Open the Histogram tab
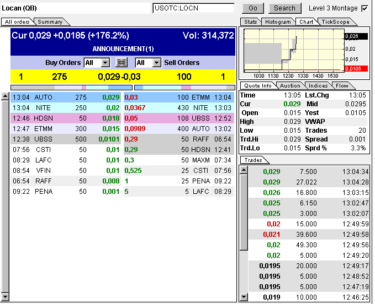375x304 pixels. (x=278, y=22)
